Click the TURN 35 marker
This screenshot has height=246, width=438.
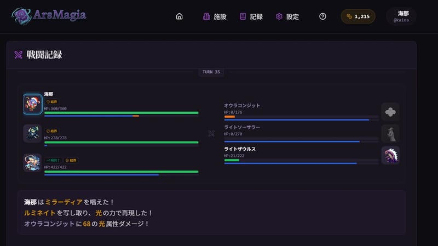click(x=211, y=72)
